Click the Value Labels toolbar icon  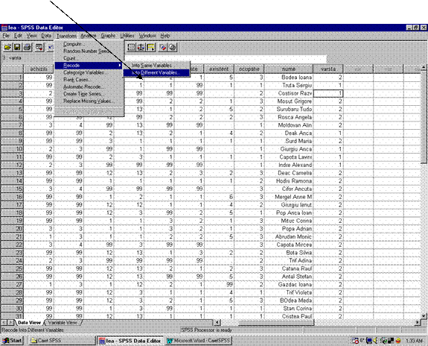(163, 47)
